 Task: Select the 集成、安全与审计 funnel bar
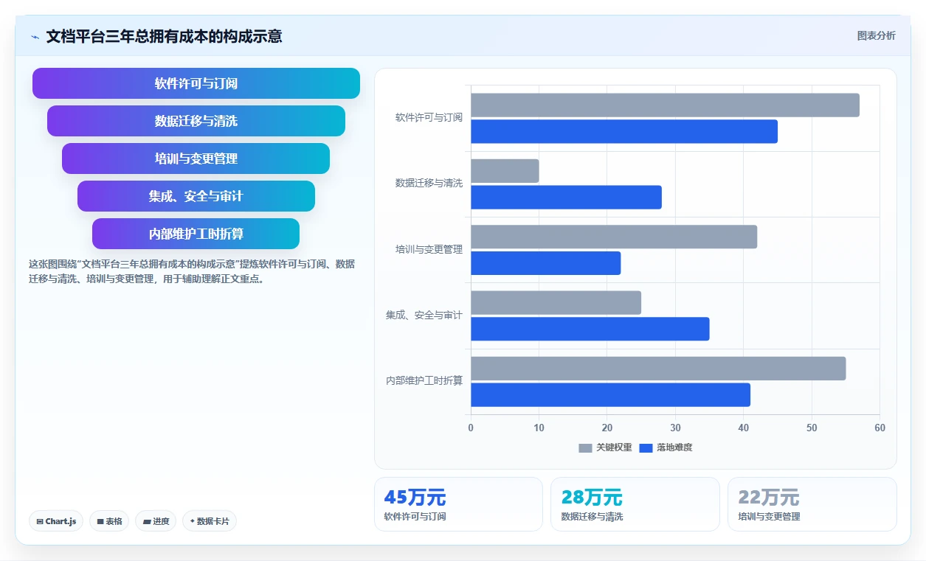point(196,196)
